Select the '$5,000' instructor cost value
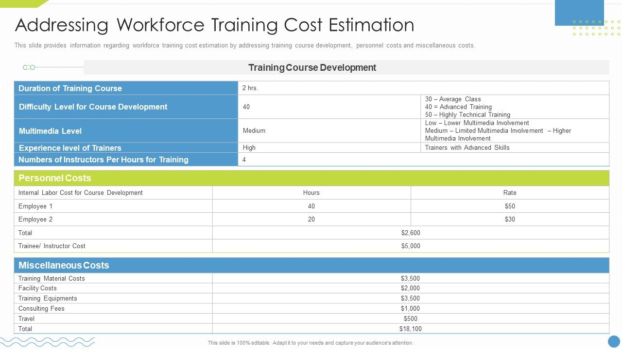The width and height of the screenshot is (622, 349). tap(411, 246)
